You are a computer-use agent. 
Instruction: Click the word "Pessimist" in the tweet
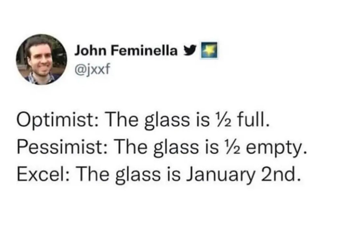[59, 147]
